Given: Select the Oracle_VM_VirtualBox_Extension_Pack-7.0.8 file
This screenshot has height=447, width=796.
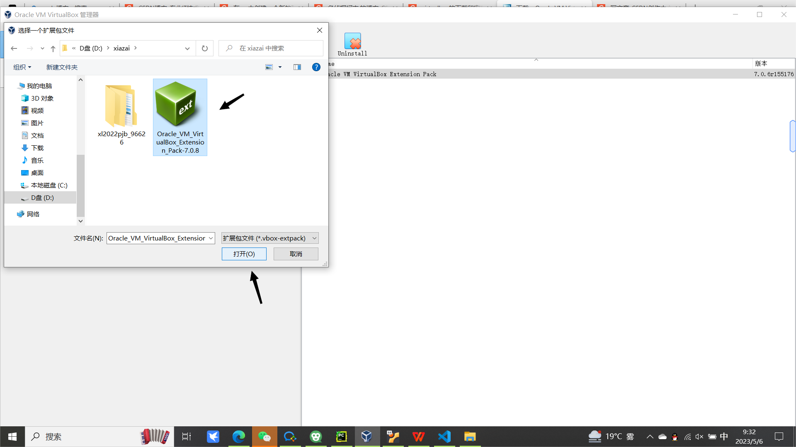Looking at the screenshot, I should tap(180, 117).
